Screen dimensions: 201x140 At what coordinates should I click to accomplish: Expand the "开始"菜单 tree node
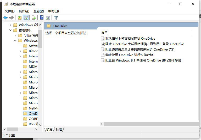tap(15, 35)
